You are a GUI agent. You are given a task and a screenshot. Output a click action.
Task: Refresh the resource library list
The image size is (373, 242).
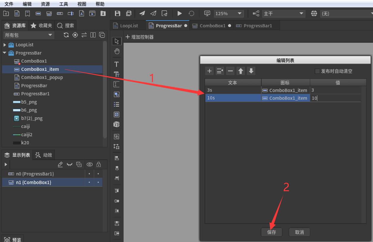(67, 35)
